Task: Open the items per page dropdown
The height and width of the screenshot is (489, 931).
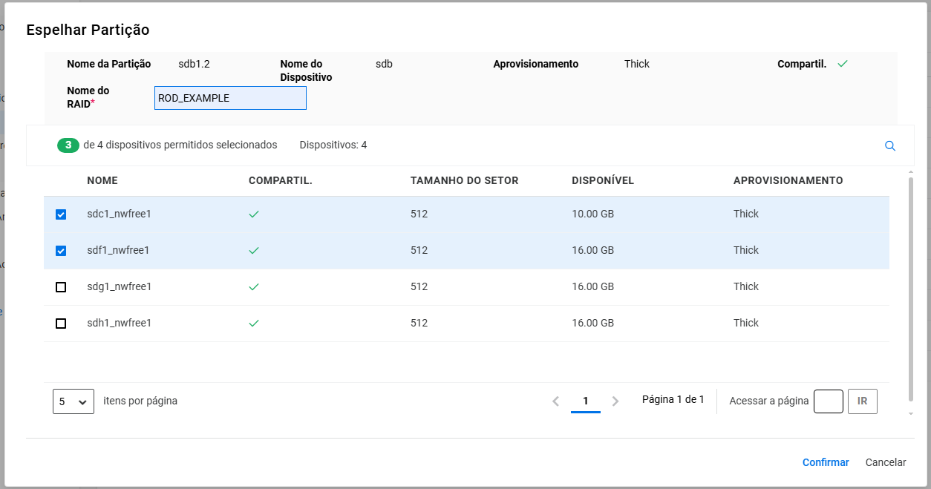Action: [x=73, y=401]
